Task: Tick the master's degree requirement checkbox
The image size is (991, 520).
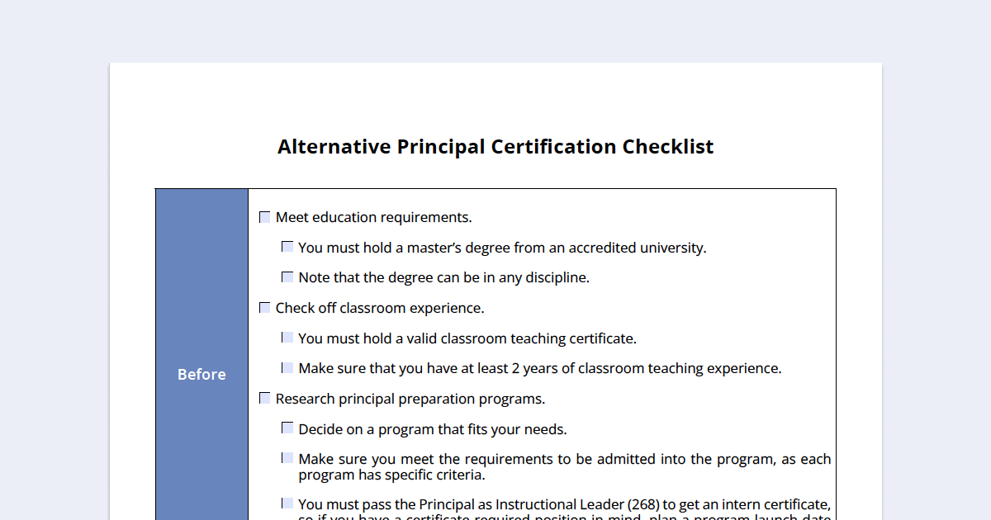Action: pos(287,247)
